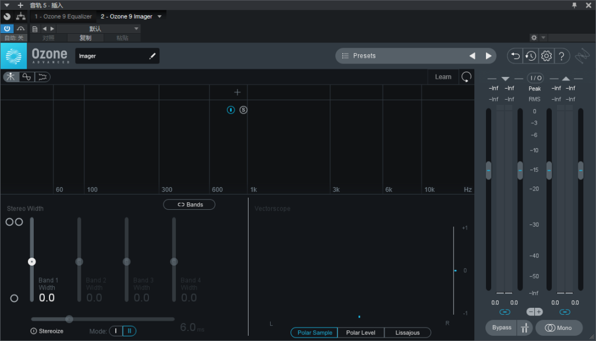Click the gain match minus-plus icon
The width and height of the screenshot is (596, 341).
click(535, 312)
